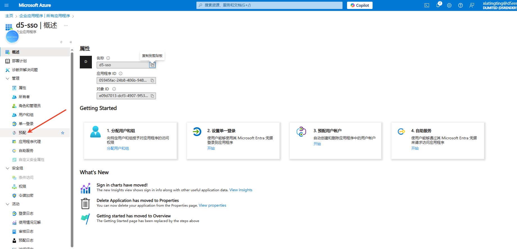
Task: Collapse the 安全组 section
Action: 8,168
